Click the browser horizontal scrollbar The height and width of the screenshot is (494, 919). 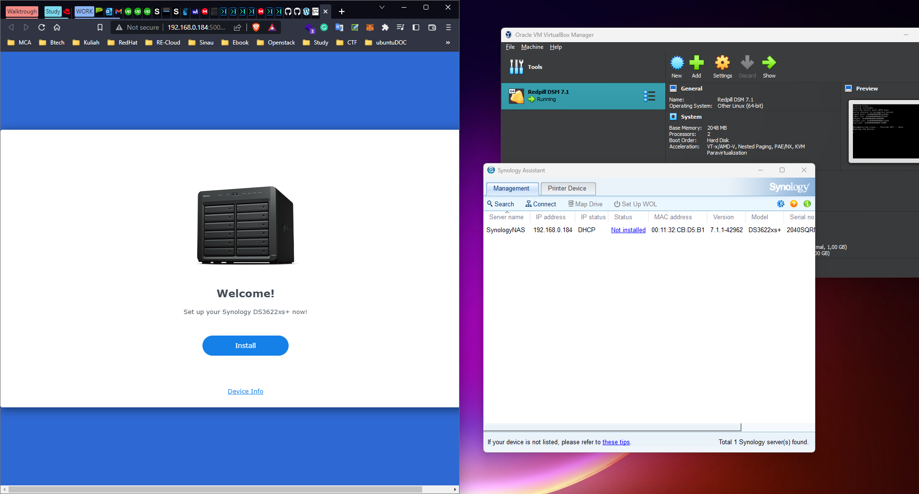click(x=215, y=489)
